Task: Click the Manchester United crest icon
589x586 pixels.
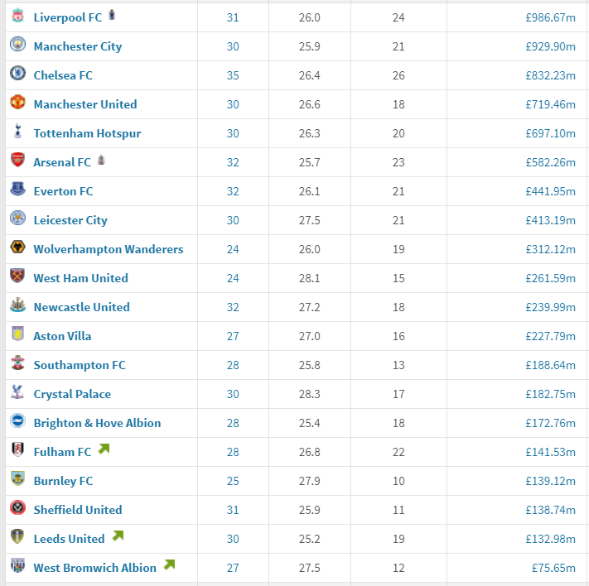Action: (17, 102)
